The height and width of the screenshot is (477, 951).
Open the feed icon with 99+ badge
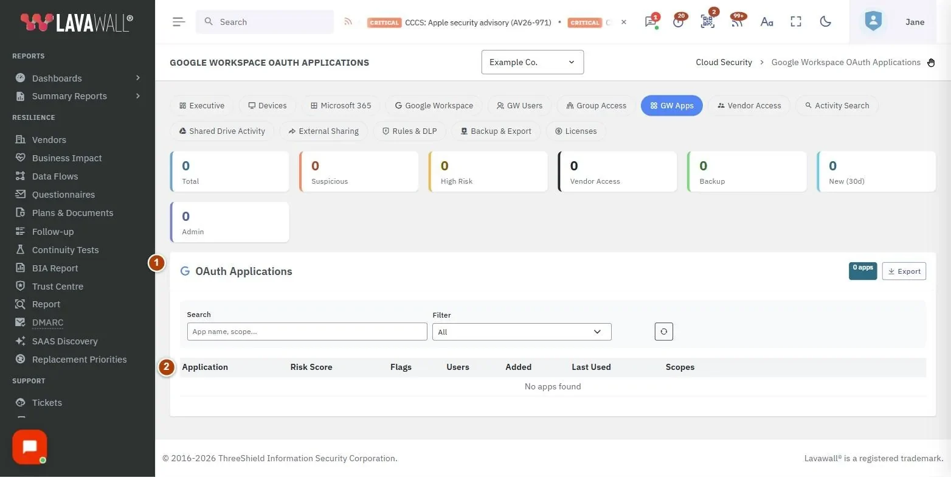737,22
